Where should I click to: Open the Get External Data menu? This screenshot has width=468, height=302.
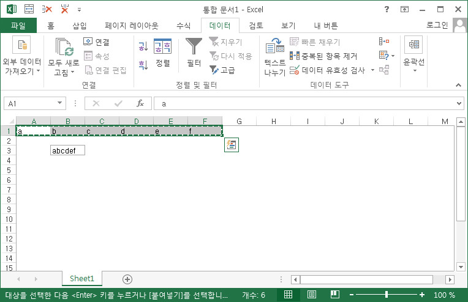[x=21, y=56]
